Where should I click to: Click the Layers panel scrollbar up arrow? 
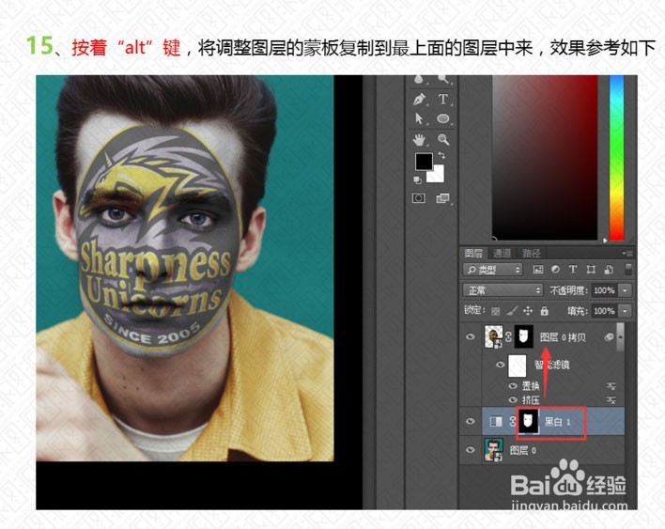tap(620, 336)
